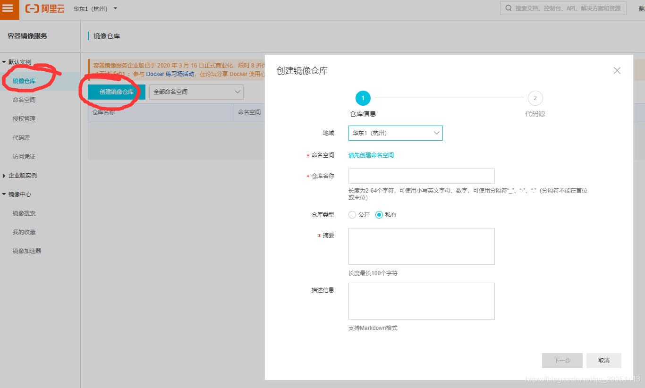The width and height of the screenshot is (645, 388).
Task: Collapse the 镜像中心 section
Action: click(4, 194)
